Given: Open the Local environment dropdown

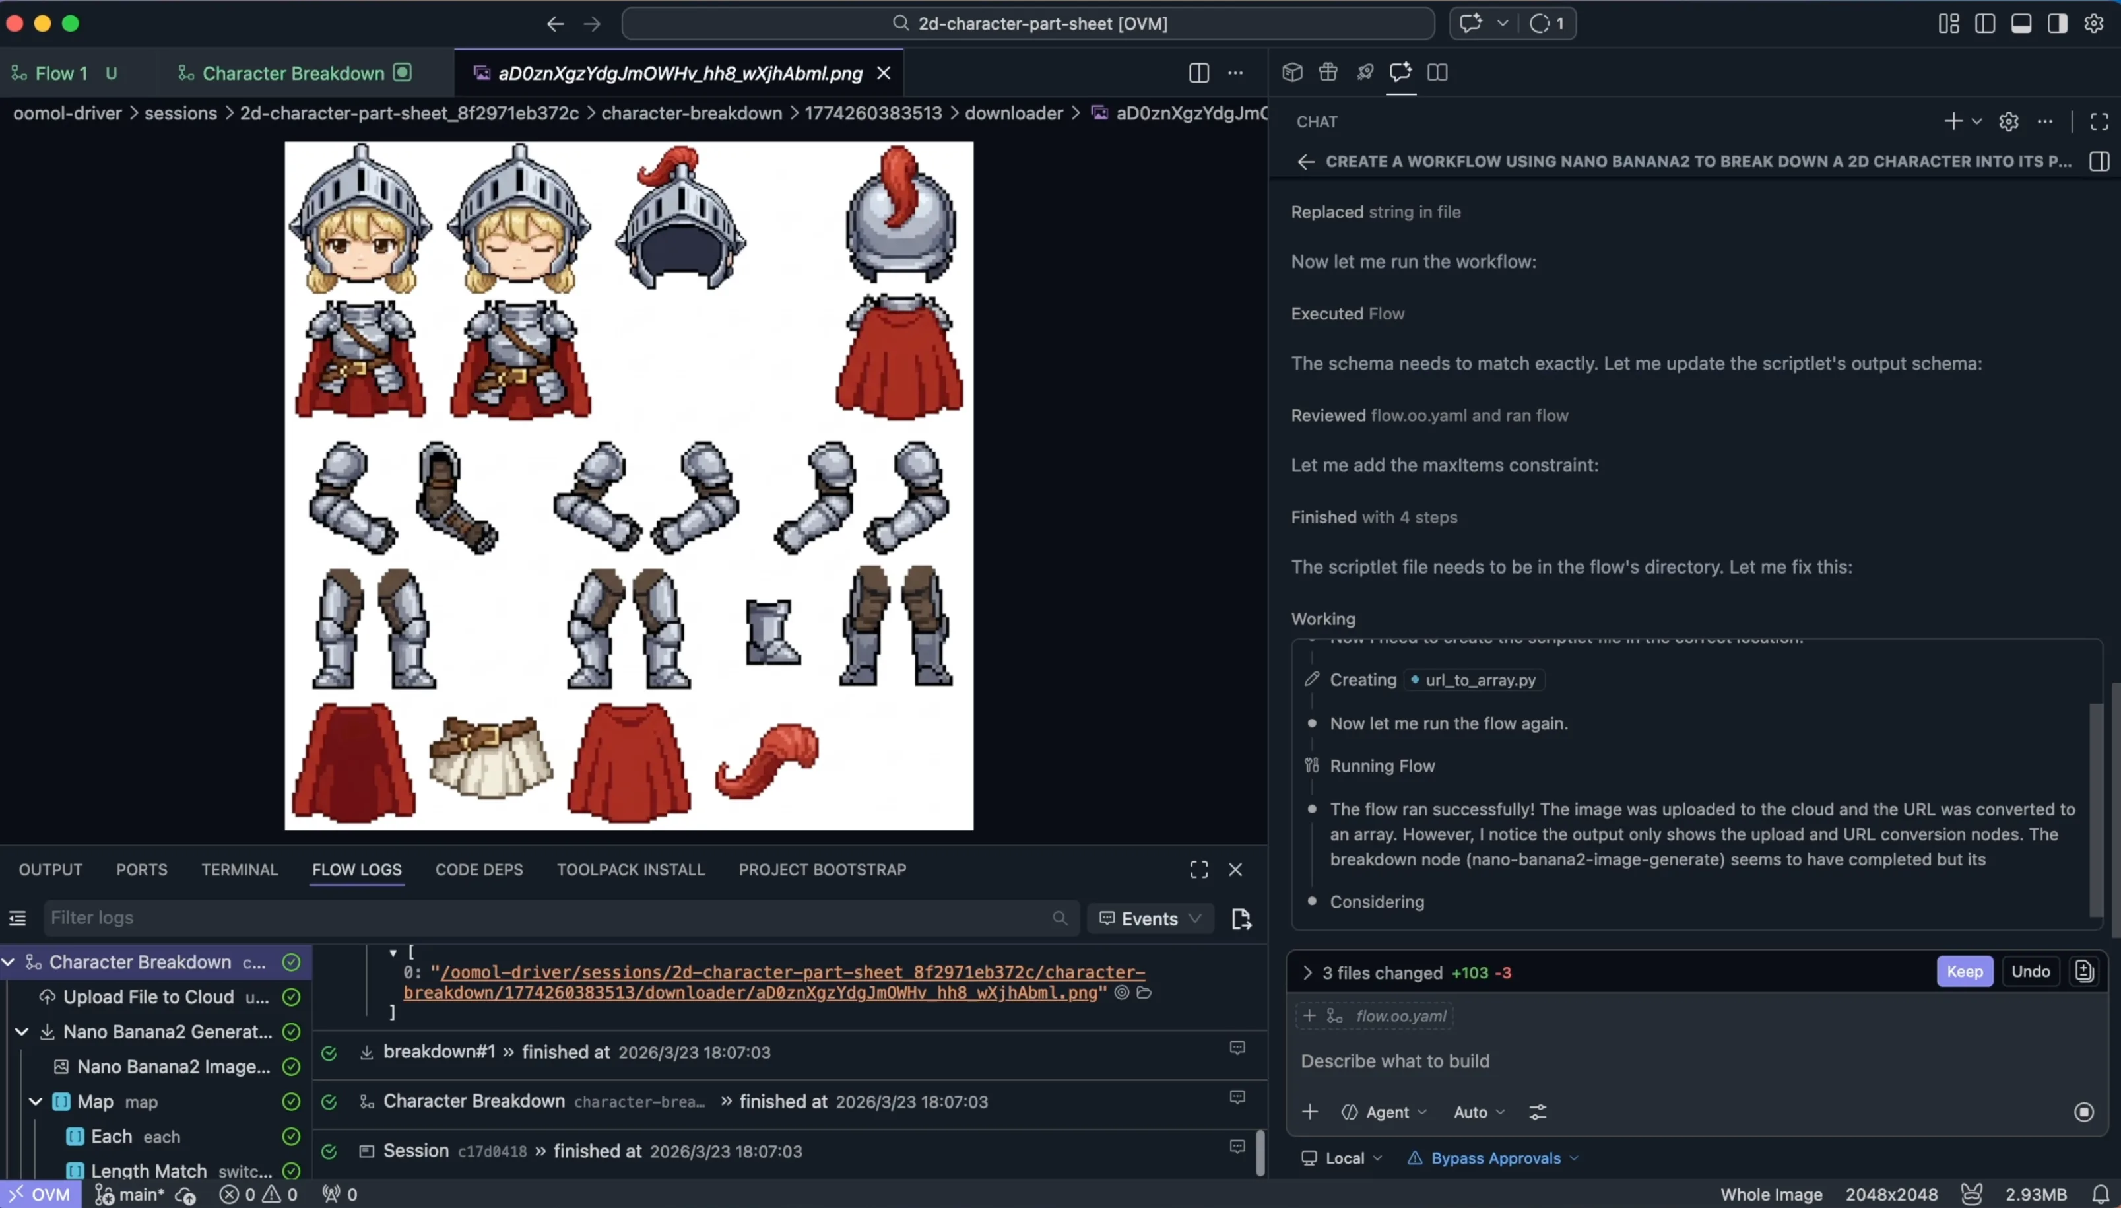Looking at the screenshot, I should click(1340, 1158).
